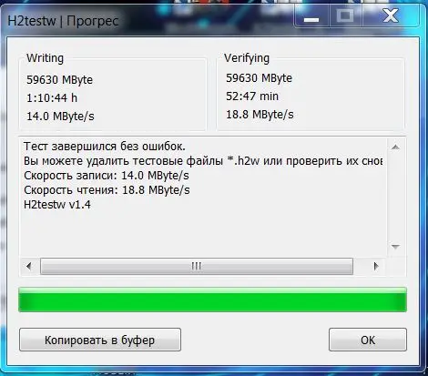Close the H2testw window with the X

390,15
